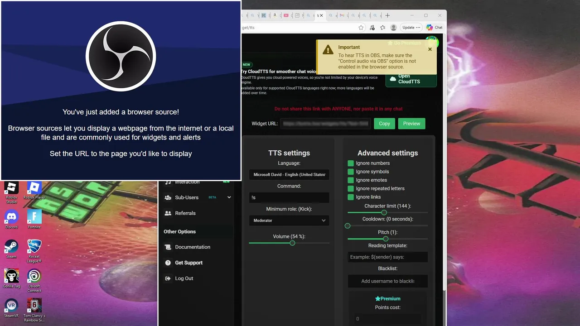Viewport: 580px width, 326px height.
Task: Toggle the Ignore emotes checkbox
Action: tap(351, 180)
